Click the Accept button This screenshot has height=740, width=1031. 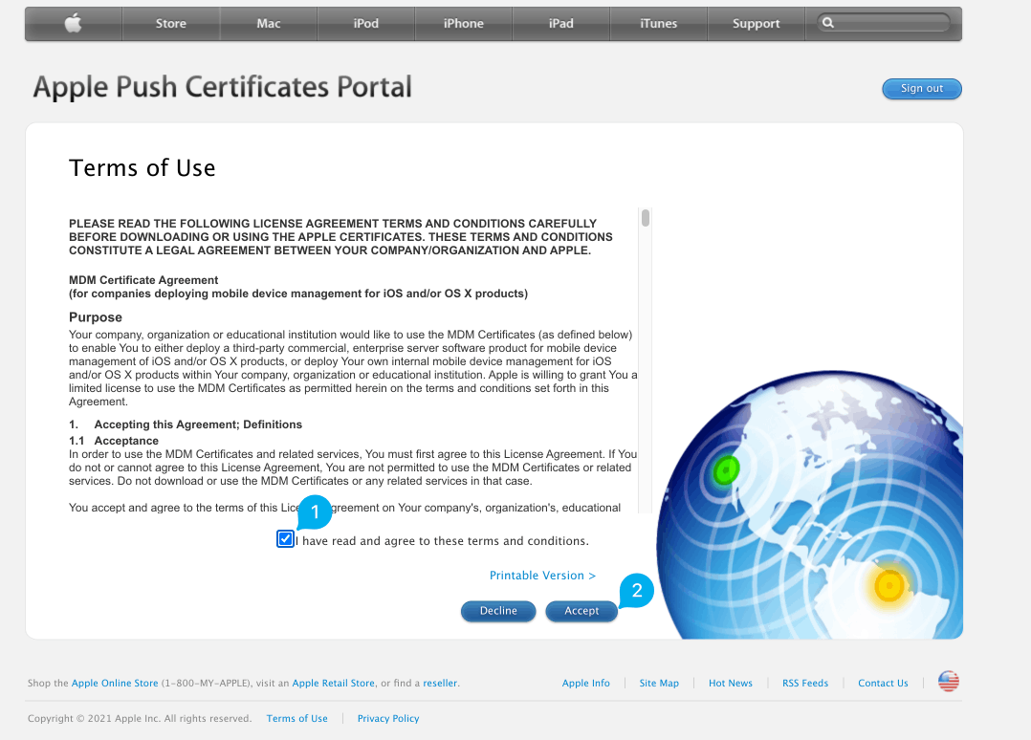[581, 611]
